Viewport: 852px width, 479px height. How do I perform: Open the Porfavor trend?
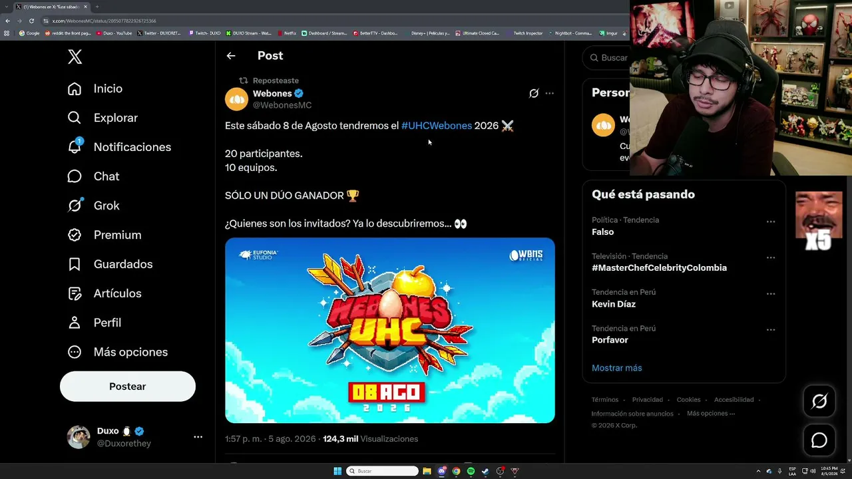(x=610, y=340)
